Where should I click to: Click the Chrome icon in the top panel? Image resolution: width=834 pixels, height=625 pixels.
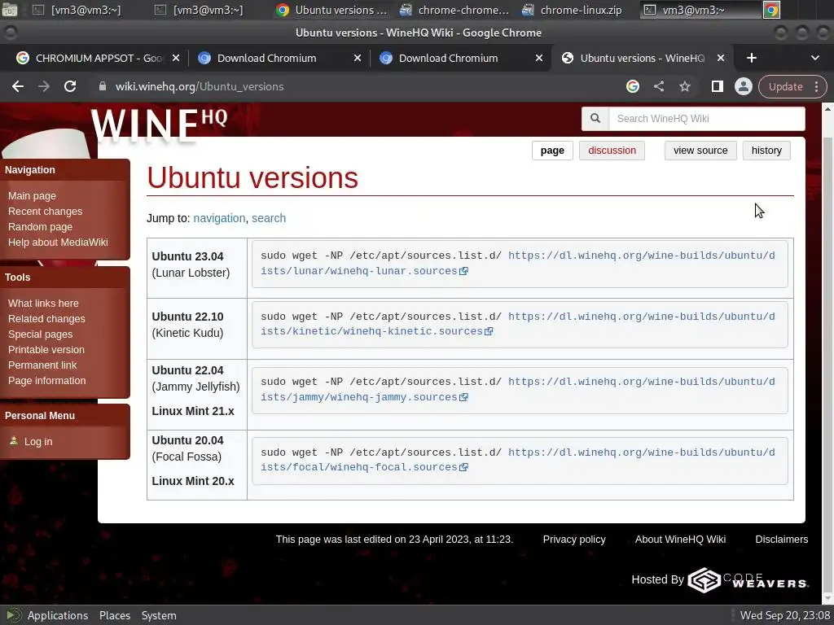click(x=771, y=10)
